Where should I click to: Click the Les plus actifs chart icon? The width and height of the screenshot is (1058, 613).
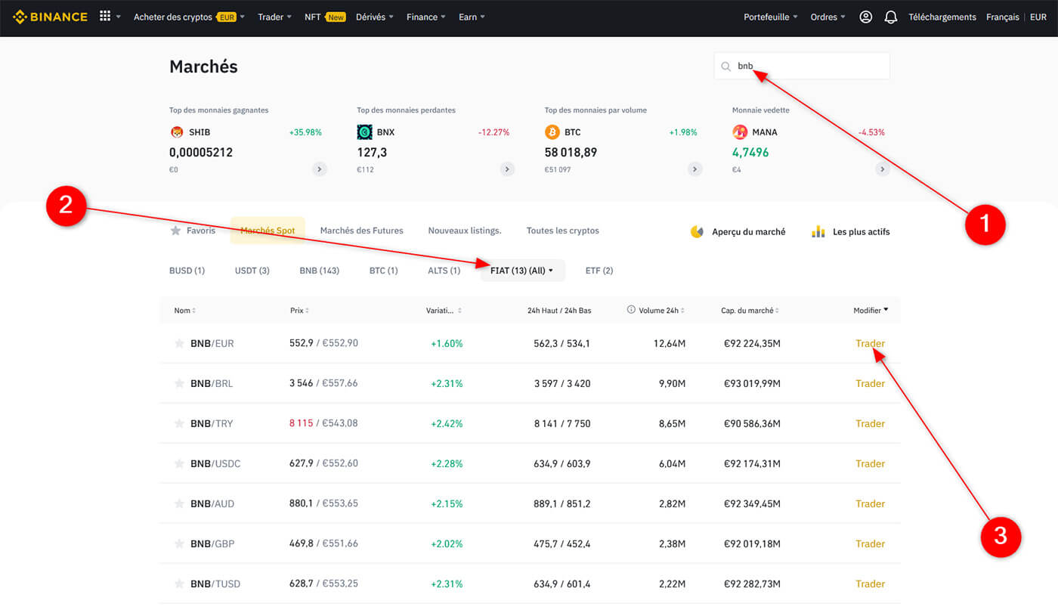tap(818, 231)
